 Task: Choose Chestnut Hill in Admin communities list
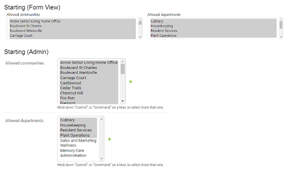[71, 93]
